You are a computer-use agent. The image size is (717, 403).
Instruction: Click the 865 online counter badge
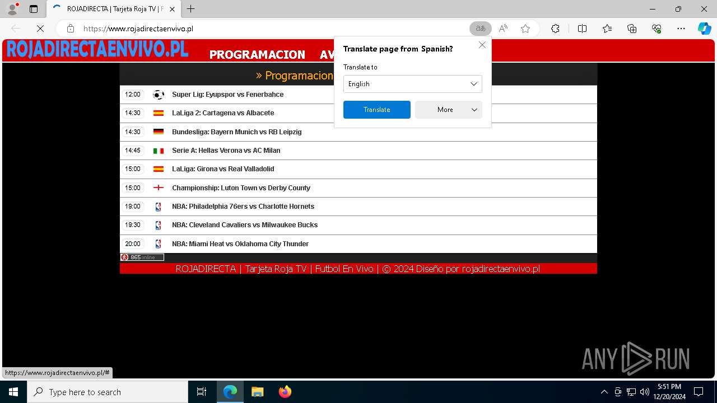[x=142, y=257]
